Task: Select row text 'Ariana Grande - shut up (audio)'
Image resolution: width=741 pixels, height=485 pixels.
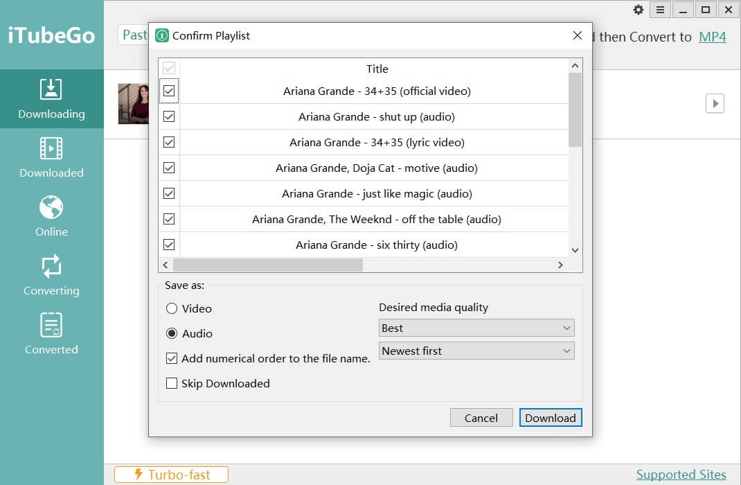Action: coord(377,117)
